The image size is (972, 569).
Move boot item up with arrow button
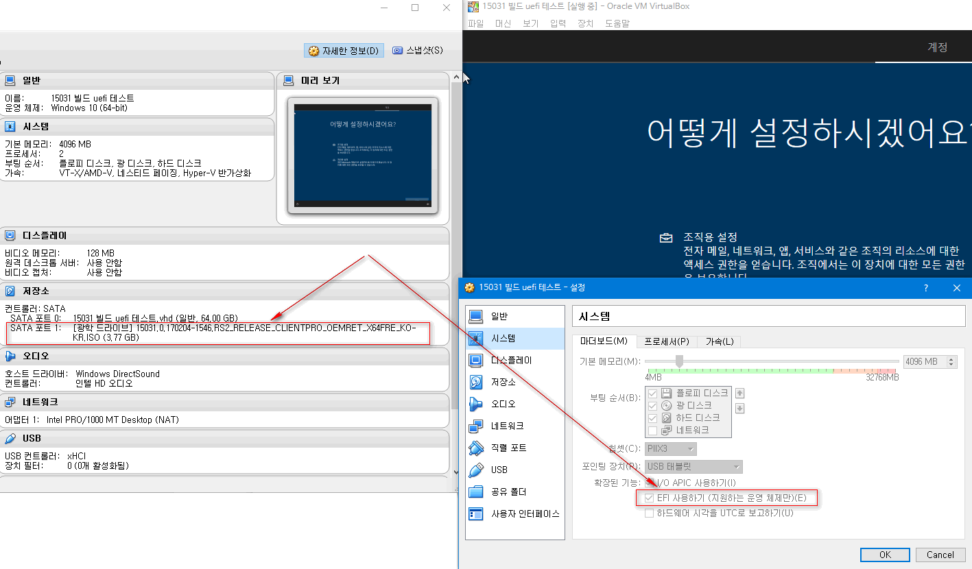(x=740, y=394)
